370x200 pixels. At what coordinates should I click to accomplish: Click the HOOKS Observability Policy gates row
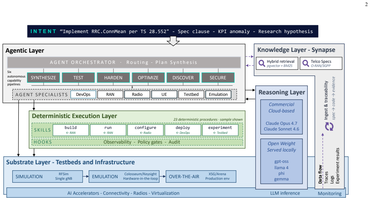pos(137,142)
